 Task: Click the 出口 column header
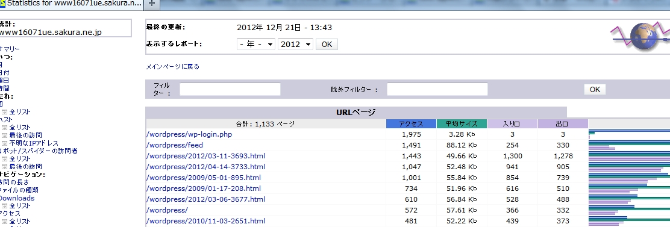point(563,124)
